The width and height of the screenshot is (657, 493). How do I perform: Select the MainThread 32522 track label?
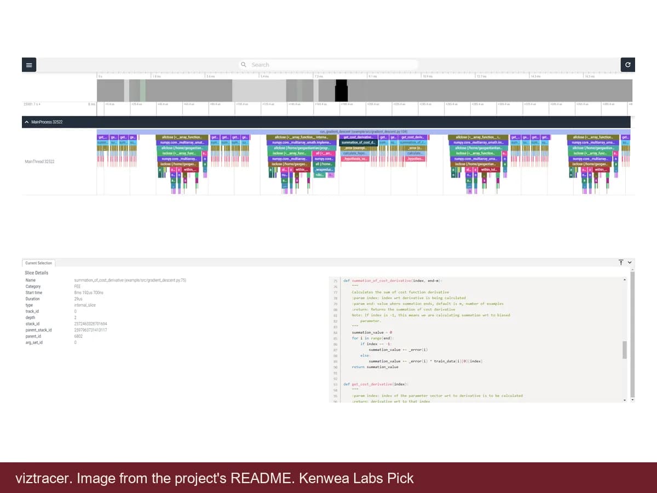pyautogui.click(x=40, y=162)
